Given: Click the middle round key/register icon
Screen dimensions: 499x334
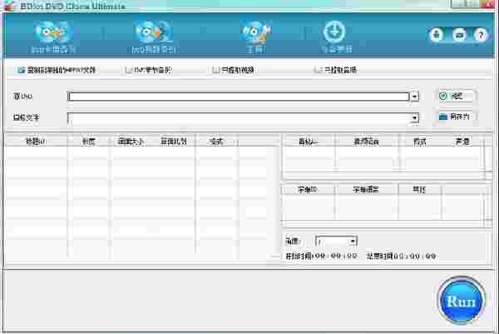Looking at the screenshot, I should pos(459,34).
